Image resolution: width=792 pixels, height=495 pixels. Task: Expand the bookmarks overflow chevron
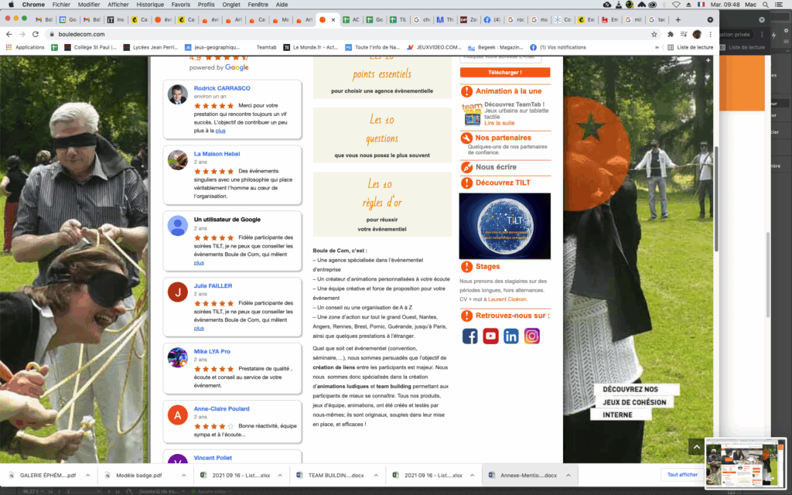tap(657, 47)
